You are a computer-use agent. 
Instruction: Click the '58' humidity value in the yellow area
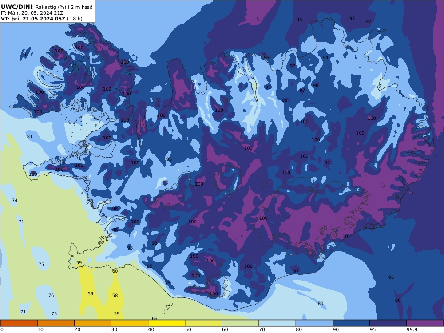[115, 295]
